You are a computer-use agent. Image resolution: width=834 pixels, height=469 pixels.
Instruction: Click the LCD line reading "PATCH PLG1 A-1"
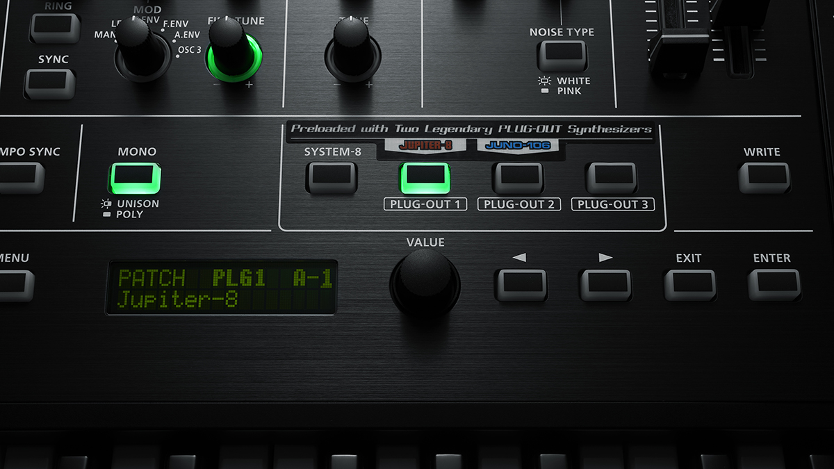click(224, 278)
